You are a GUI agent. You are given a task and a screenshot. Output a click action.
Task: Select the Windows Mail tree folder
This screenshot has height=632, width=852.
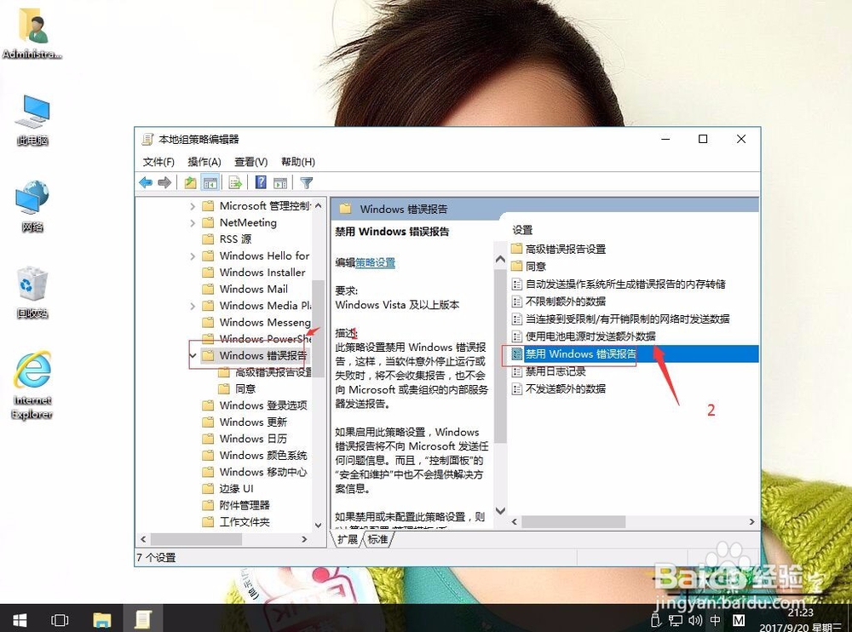(x=245, y=289)
